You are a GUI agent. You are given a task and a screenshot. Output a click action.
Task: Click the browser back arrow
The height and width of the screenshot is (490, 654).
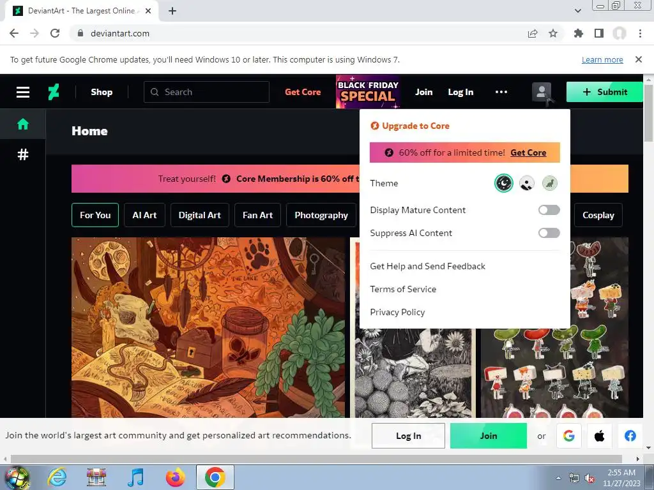(14, 33)
